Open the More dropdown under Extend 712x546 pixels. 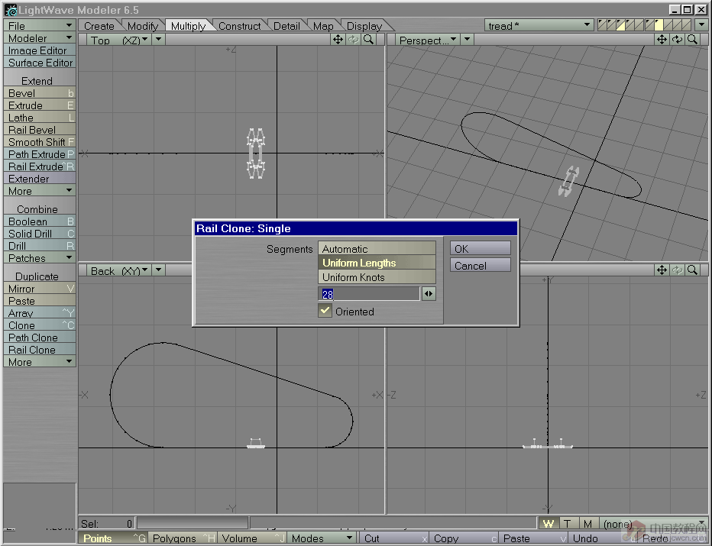(x=40, y=191)
